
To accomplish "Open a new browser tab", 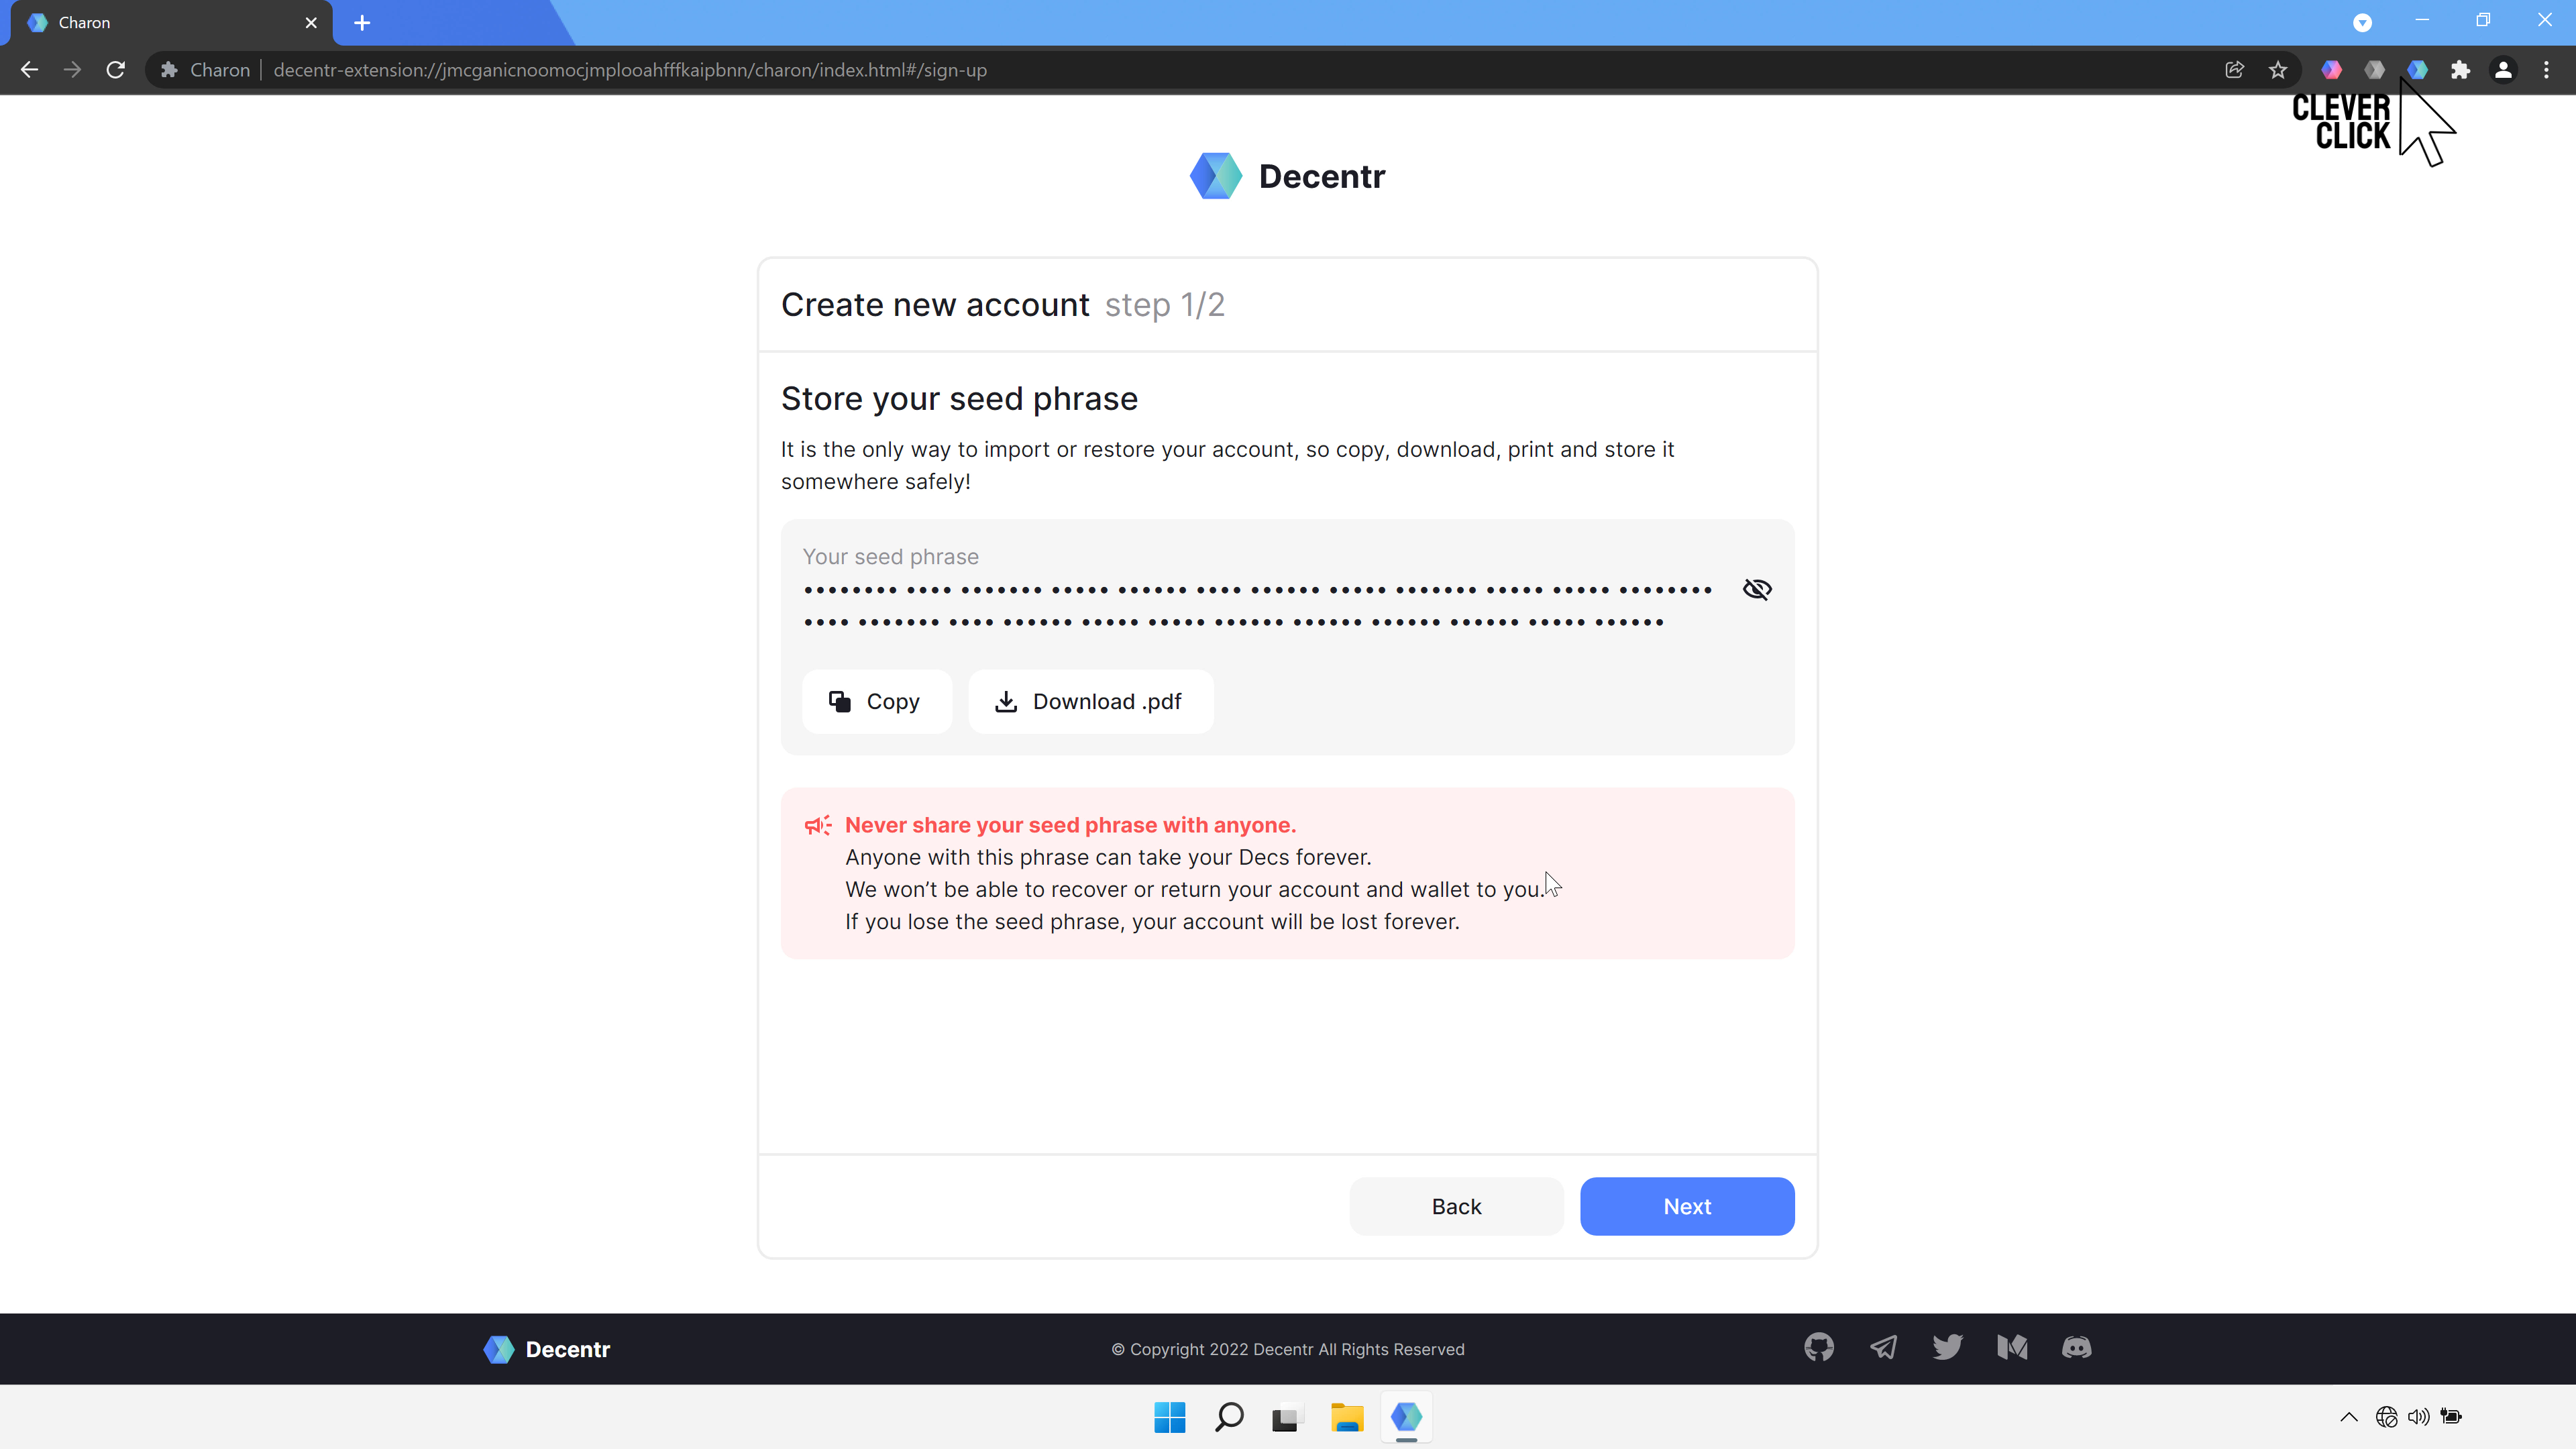I will pyautogui.click(x=362, y=22).
